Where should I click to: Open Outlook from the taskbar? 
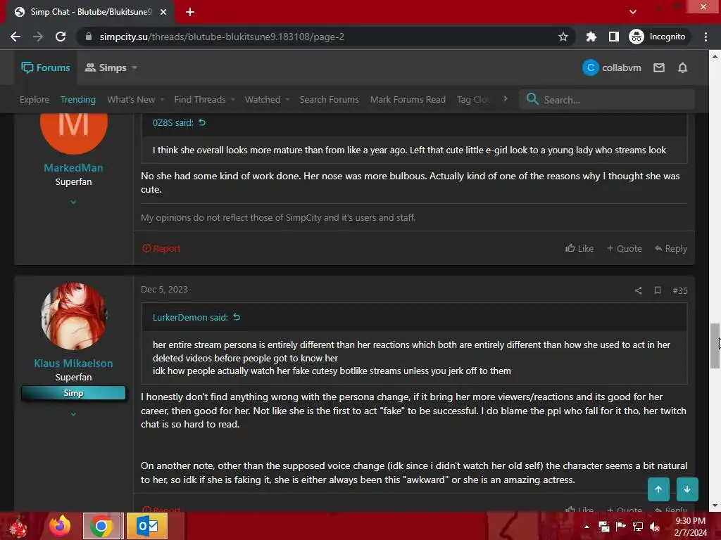[x=147, y=526]
